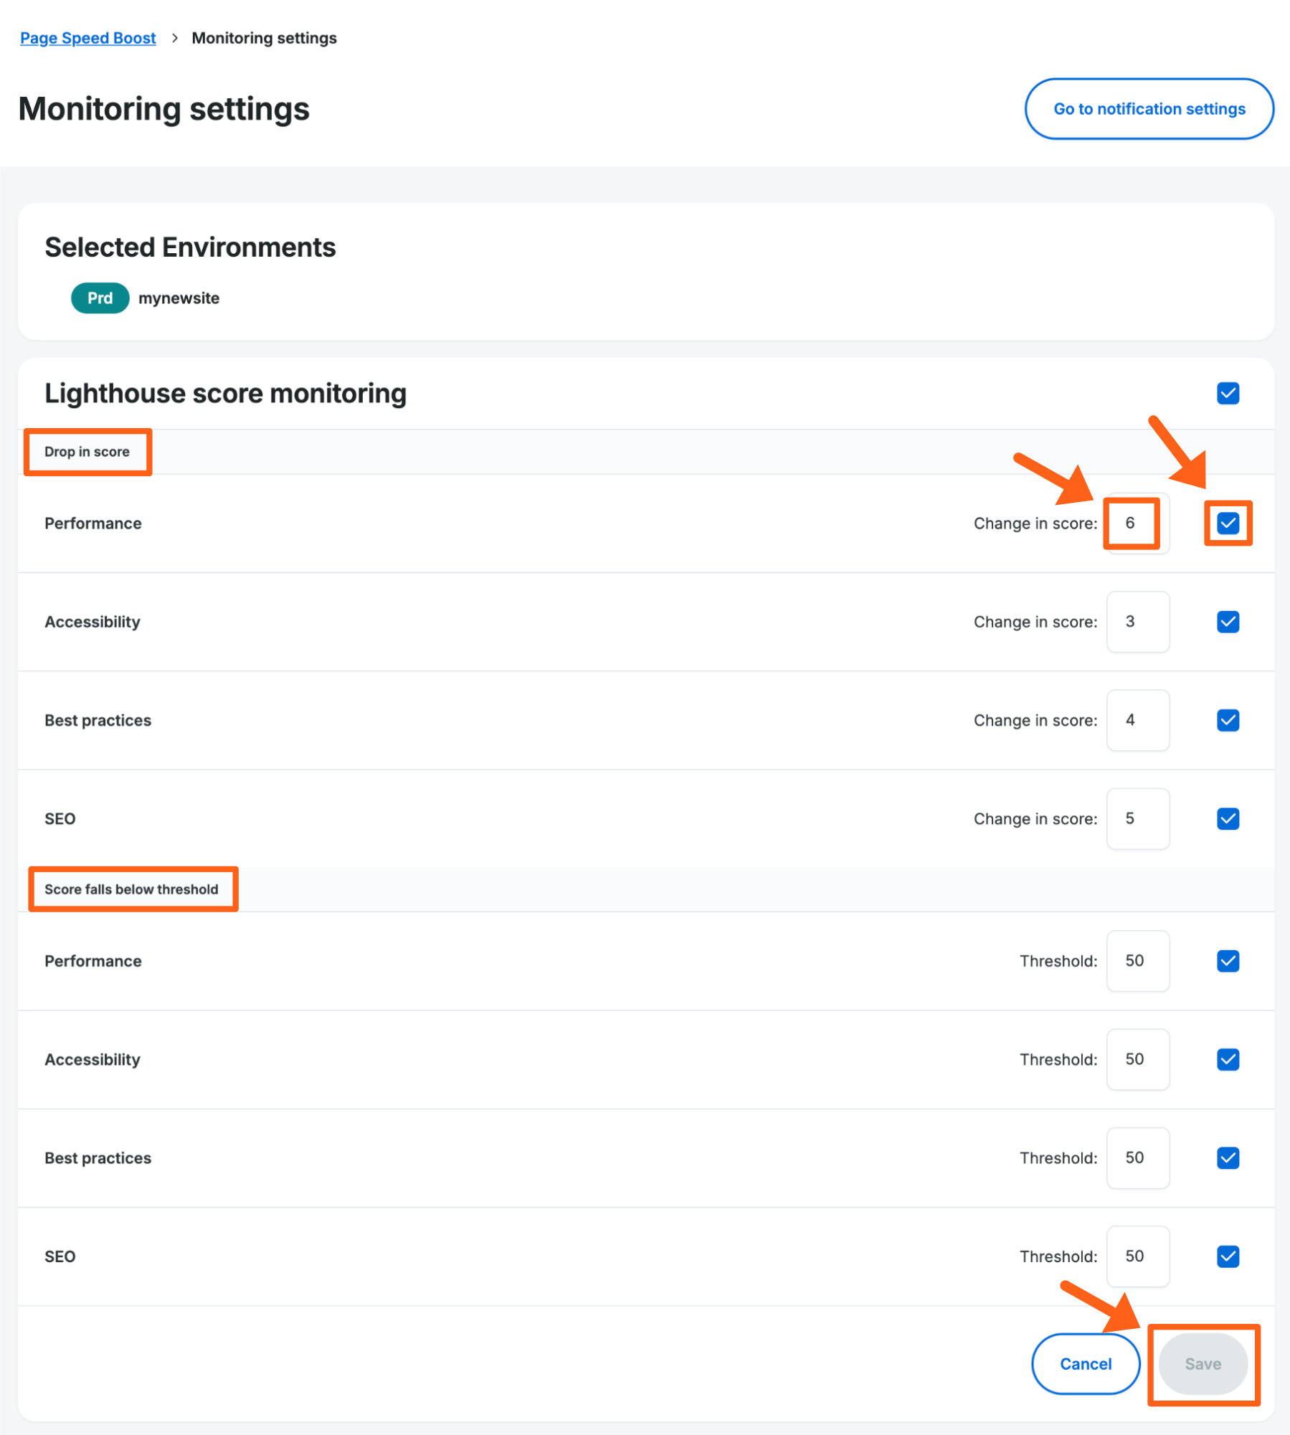Click the Cancel button

pos(1085,1364)
